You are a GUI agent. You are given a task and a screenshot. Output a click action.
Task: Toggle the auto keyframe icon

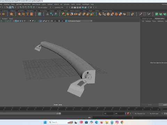pos(128,114)
